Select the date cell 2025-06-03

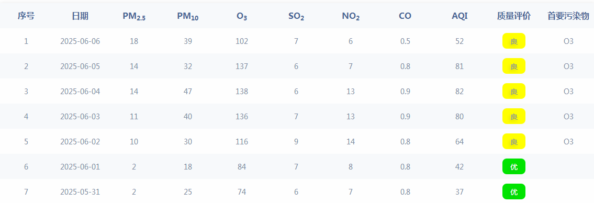point(80,116)
